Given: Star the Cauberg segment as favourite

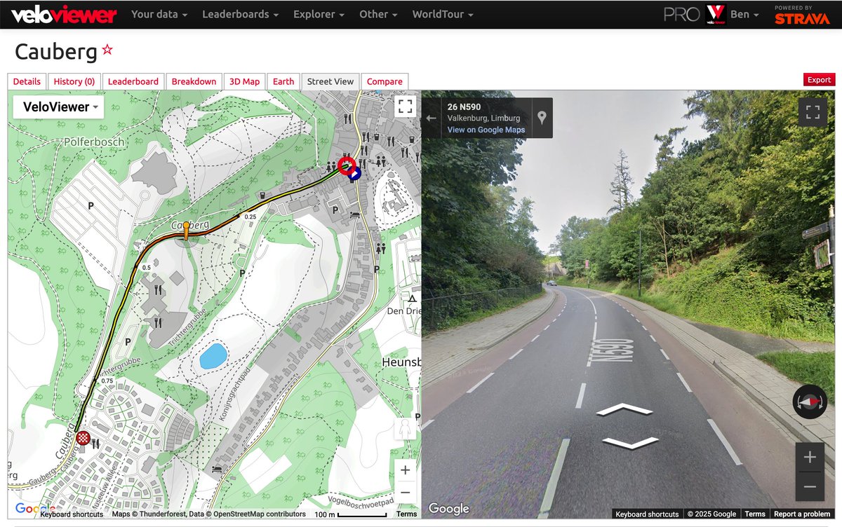Looking at the screenshot, I should [x=107, y=50].
